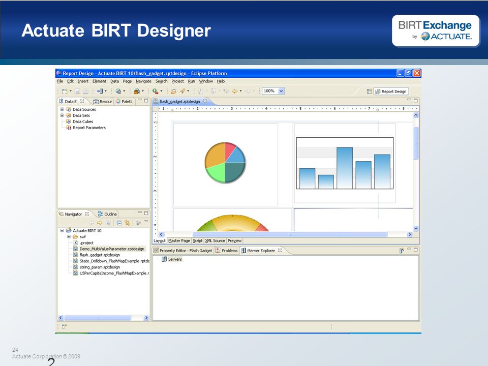Select Data Cubes in Data Explorer

[83, 121]
